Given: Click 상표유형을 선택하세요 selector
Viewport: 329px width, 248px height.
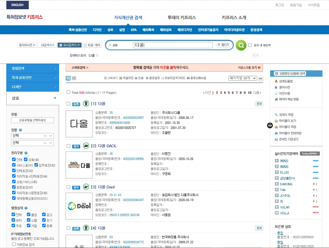Looking at the screenshot, I should point(32,120).
